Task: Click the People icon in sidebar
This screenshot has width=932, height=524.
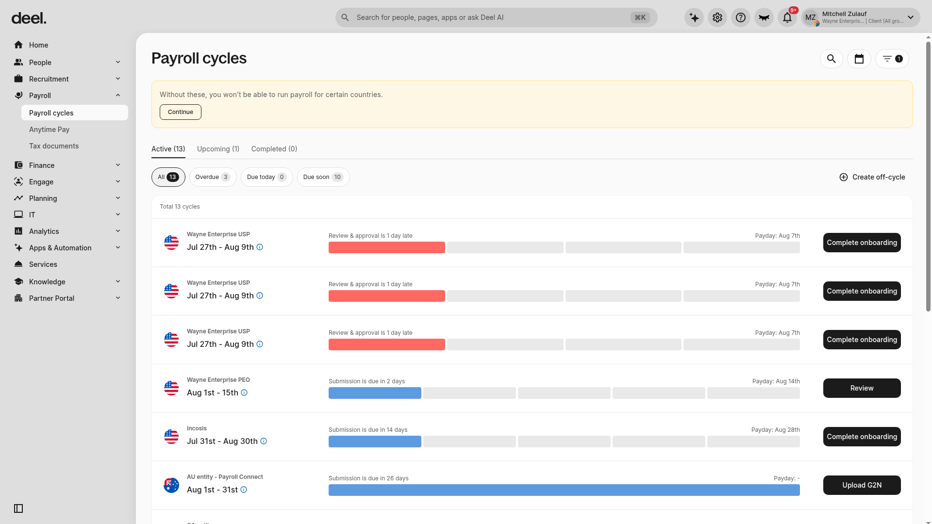Action: coord(18,62)
